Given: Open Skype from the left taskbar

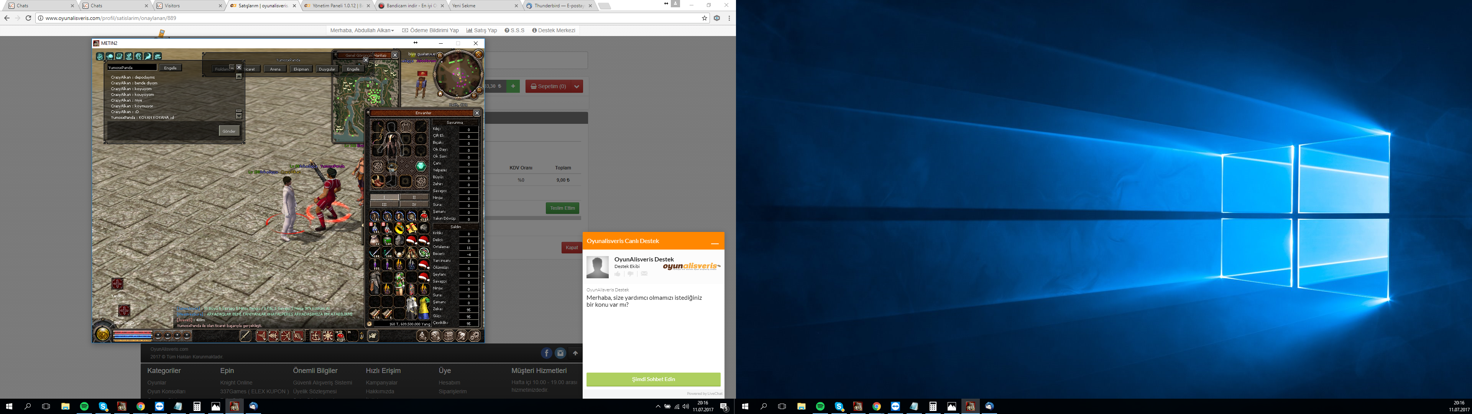Looking at the screenshot, I should click(x=103, y=407).
